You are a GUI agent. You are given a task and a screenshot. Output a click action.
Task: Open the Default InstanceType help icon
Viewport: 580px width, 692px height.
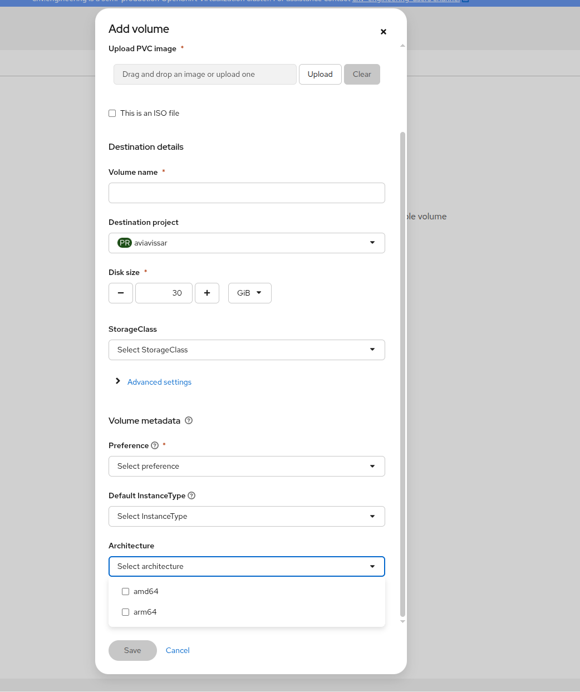[191, 495]
